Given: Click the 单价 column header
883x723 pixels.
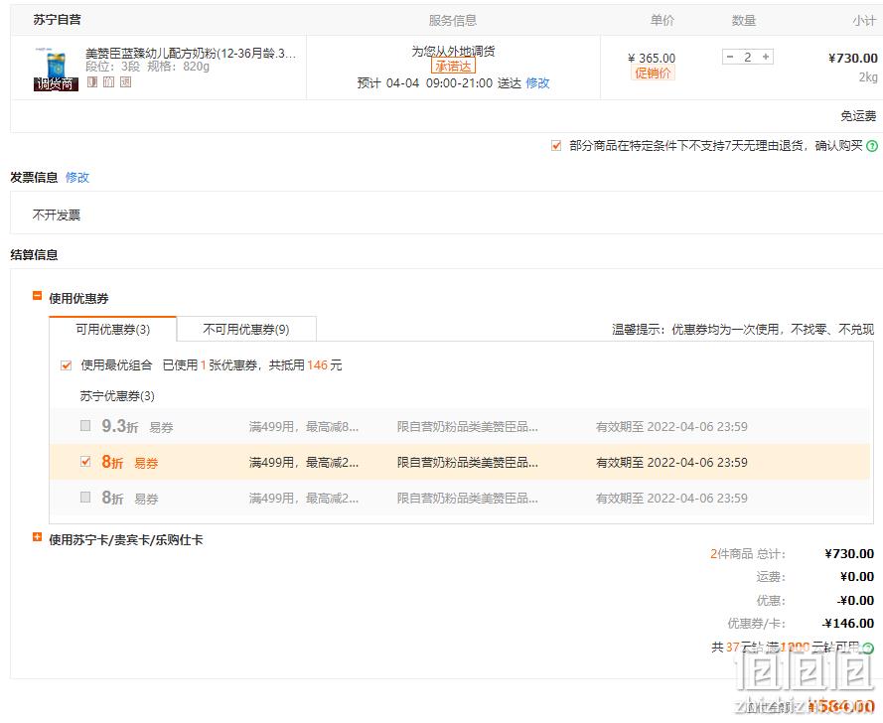Looking at the screenshot, I should pyautogui.click(x=662, y=20).
